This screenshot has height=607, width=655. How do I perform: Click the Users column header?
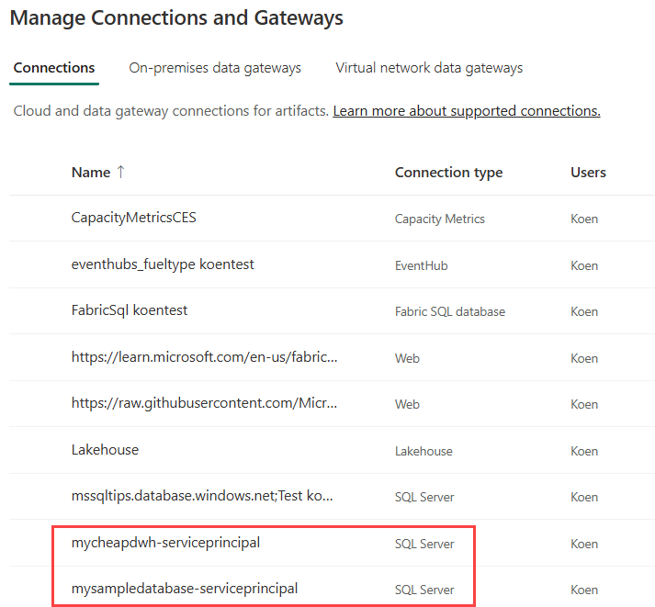pos(588,173)
